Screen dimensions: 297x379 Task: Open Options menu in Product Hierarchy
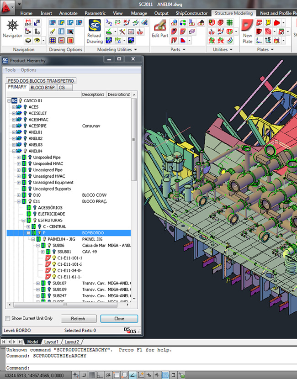pyautogui.click(x=28, y=70)
